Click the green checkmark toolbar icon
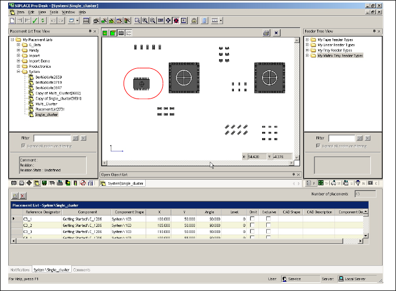 tap(35, 21)
